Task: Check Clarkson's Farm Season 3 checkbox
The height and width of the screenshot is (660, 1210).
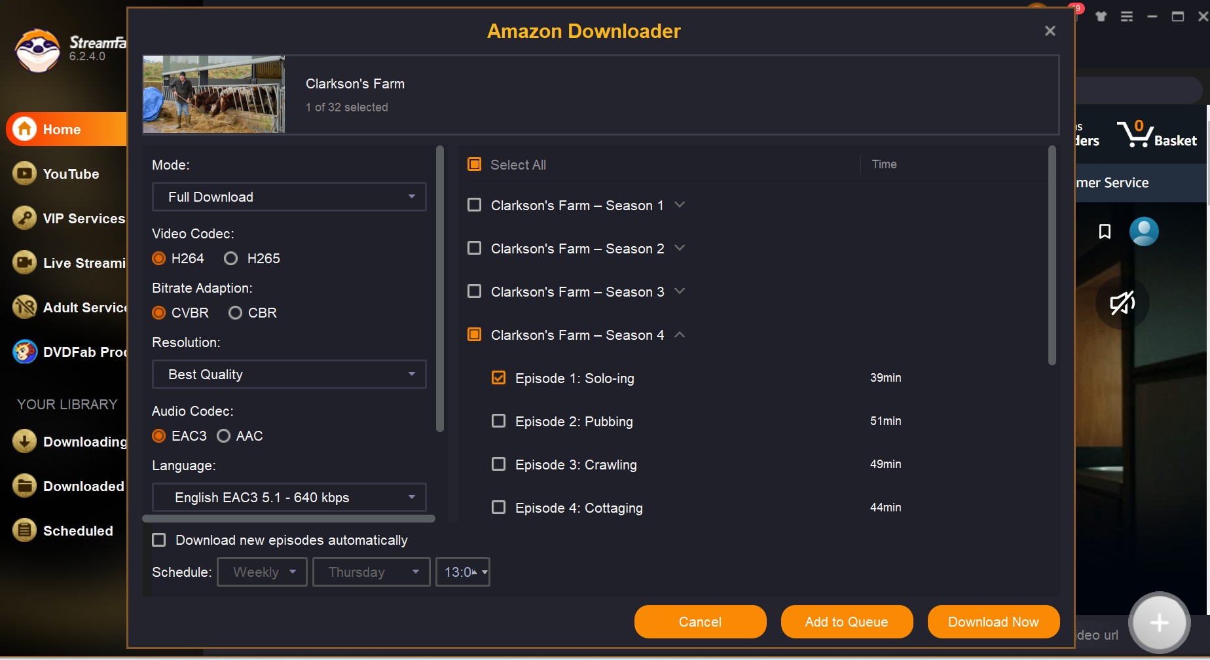Action: click(x=475, y=291)
